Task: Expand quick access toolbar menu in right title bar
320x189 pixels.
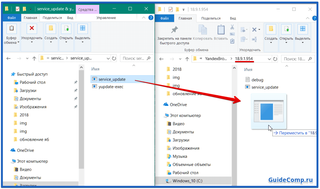Action: coord(184,9)
